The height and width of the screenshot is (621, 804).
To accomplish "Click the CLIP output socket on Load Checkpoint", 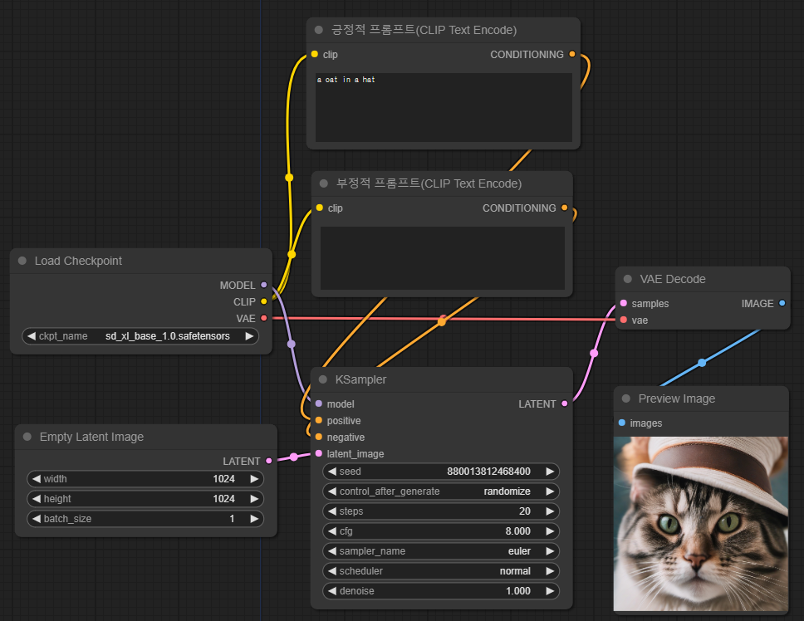I will click(x=263, y=302).
